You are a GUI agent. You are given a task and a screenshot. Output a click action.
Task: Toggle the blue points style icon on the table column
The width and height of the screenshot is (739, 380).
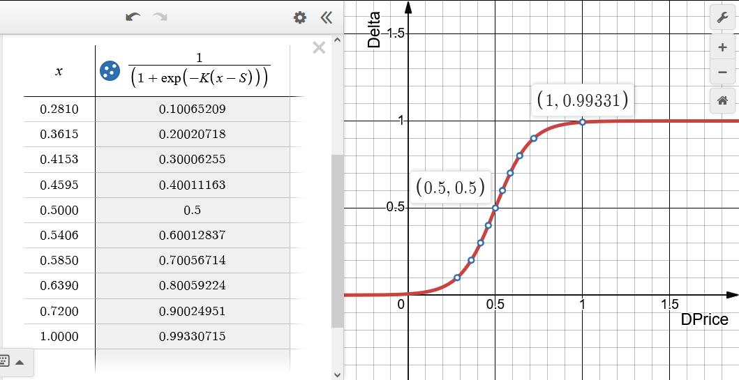[110, 71]
